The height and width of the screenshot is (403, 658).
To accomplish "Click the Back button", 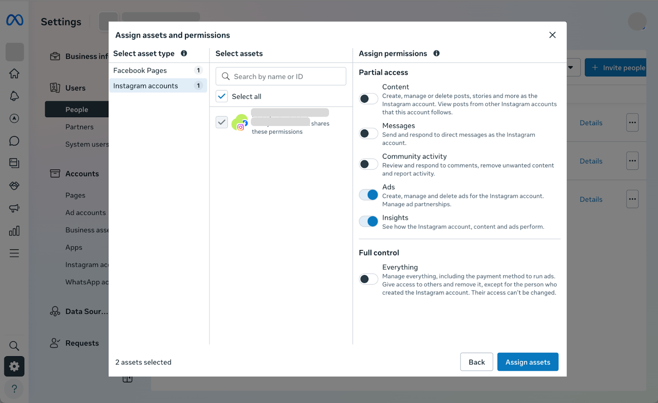I will [x=476, y=362].
